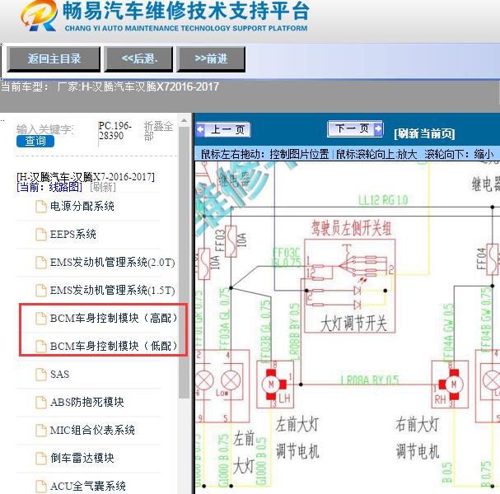Click the document icon beside ABS防抱死模块
Screen dimensions: 500x494
(x=41, y=403)
